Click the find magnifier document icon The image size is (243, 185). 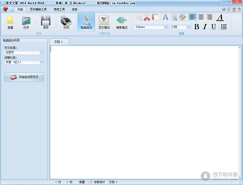point(174,17)
